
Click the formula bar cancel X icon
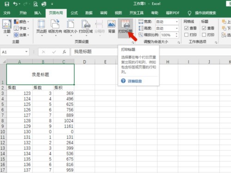tap(43, 52)
